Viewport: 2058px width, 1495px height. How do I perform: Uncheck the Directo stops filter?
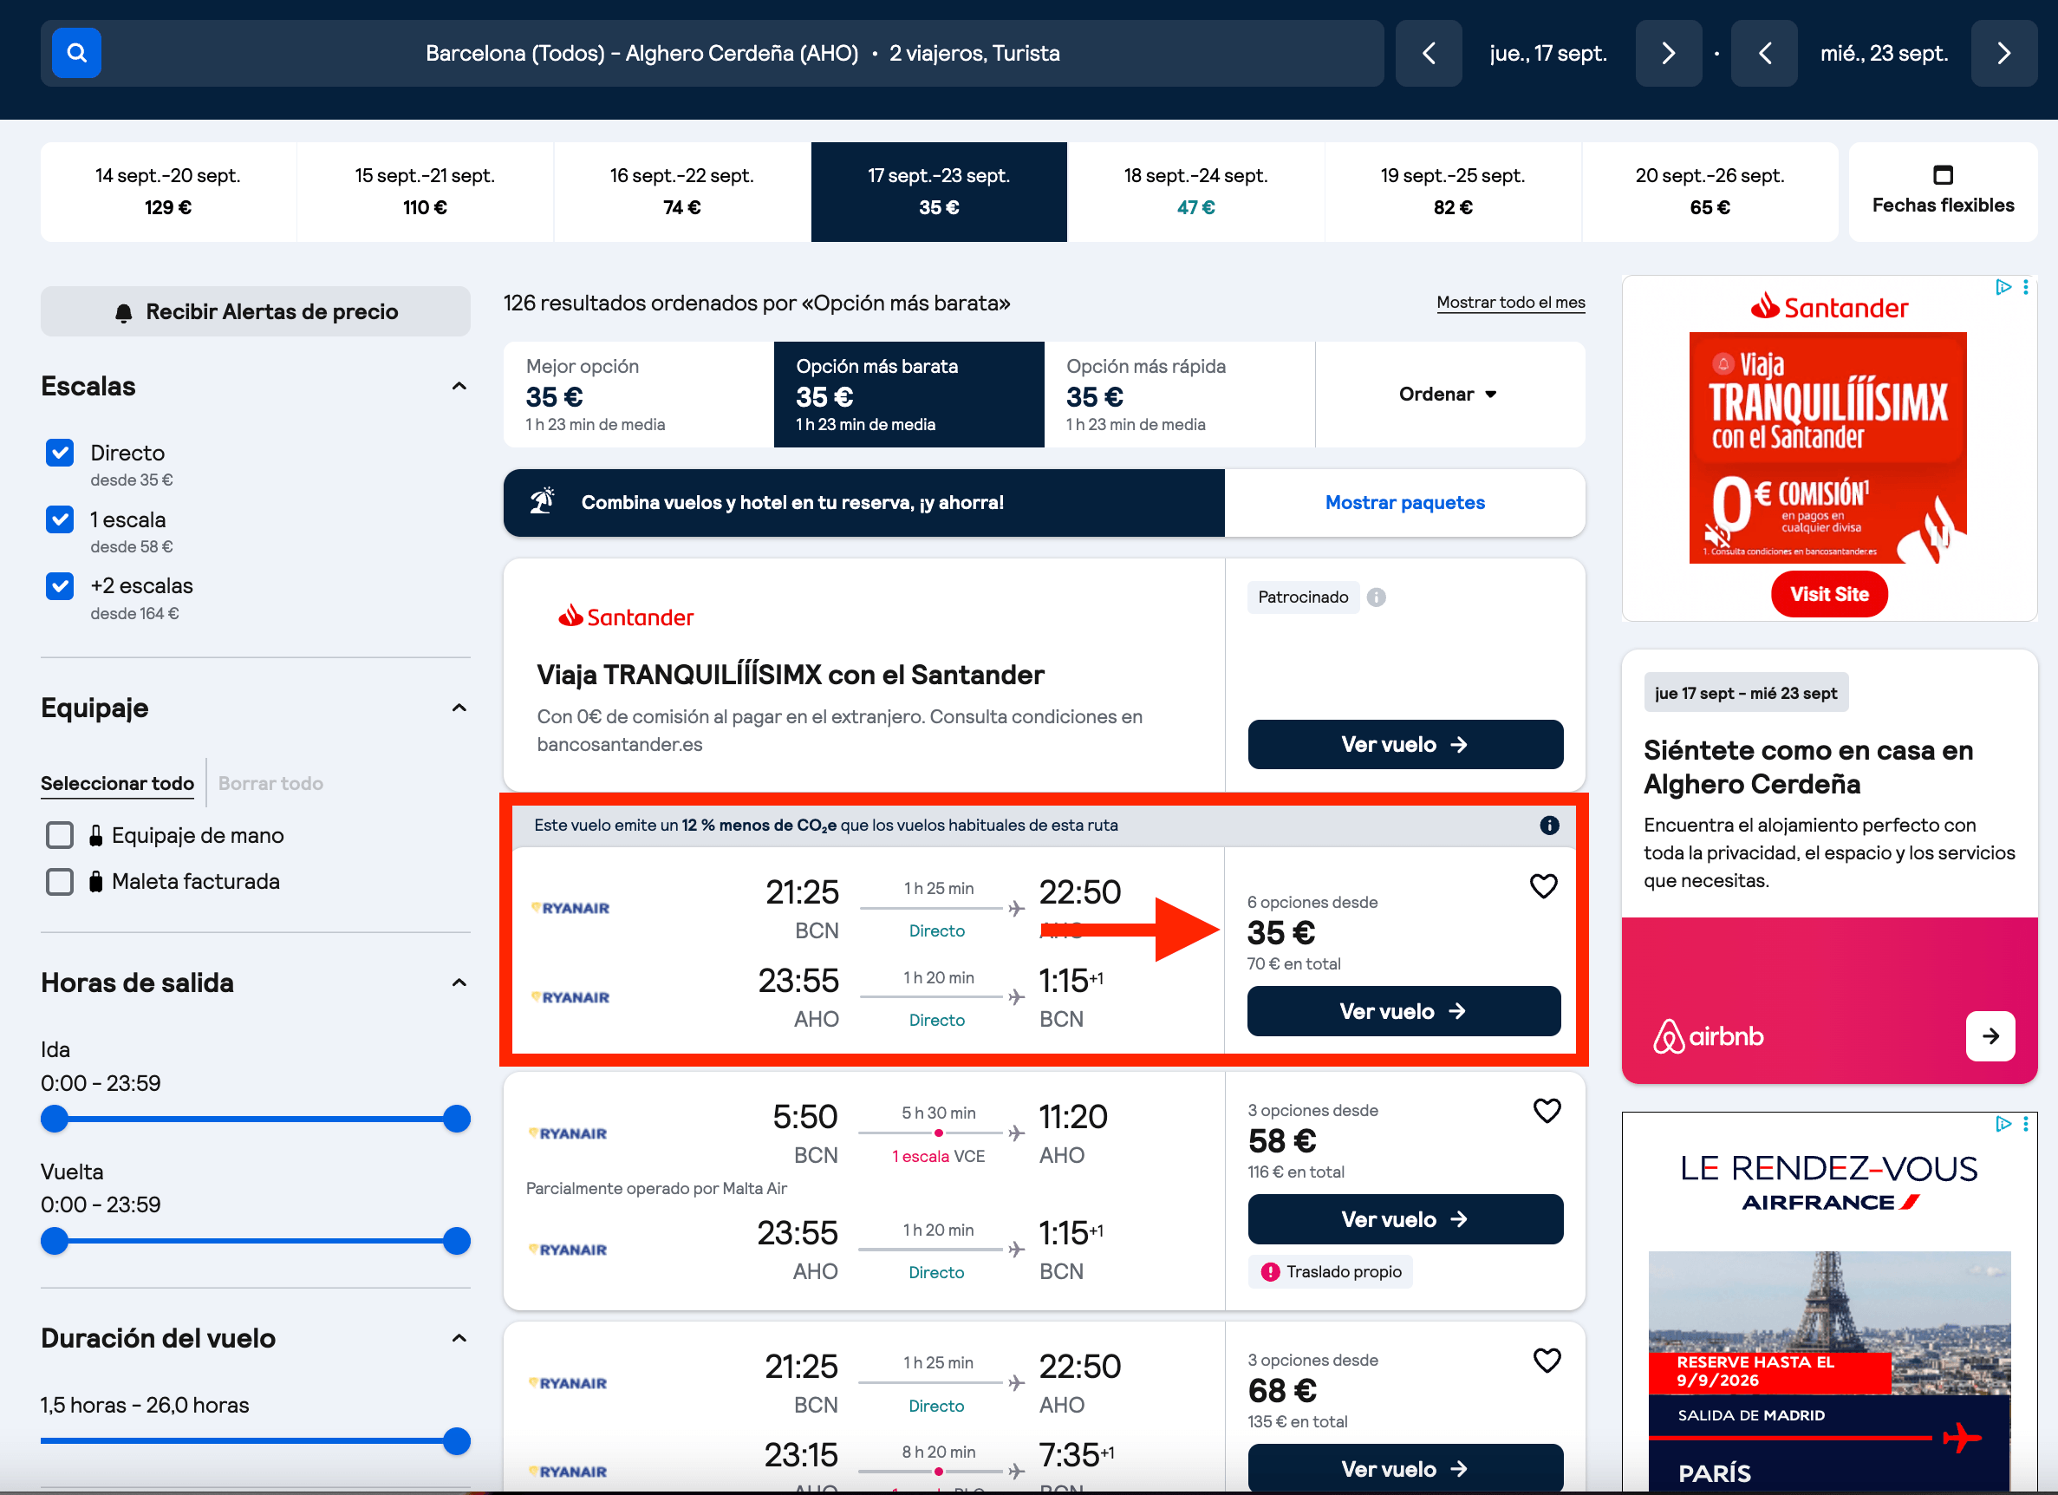click(60, 452)
